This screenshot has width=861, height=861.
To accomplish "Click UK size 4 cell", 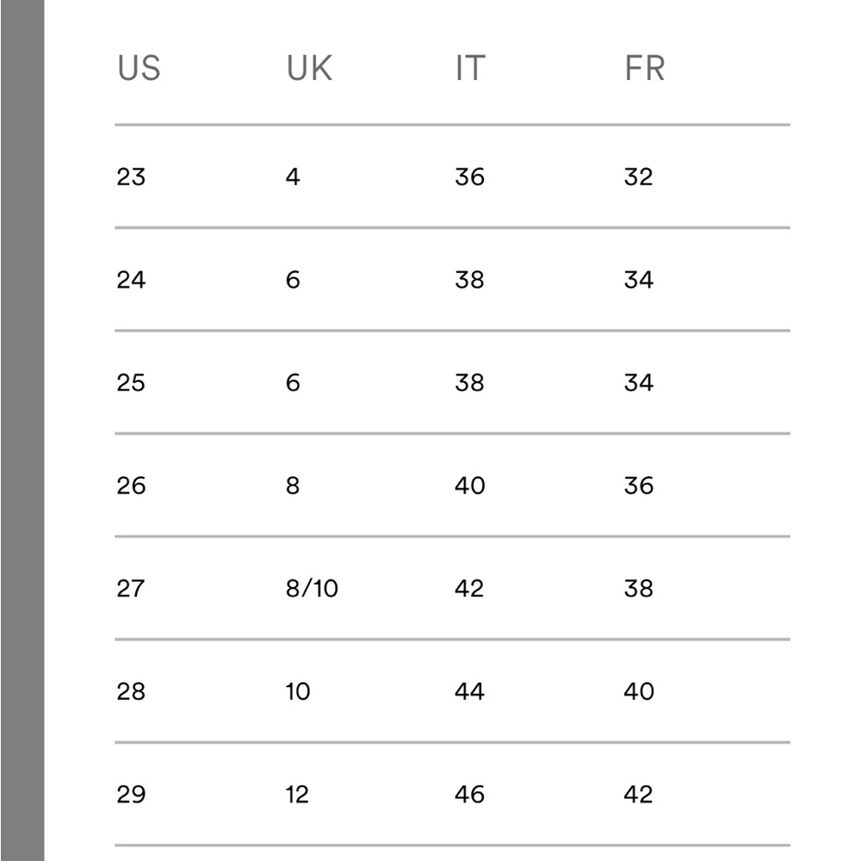I will (293, 177).
